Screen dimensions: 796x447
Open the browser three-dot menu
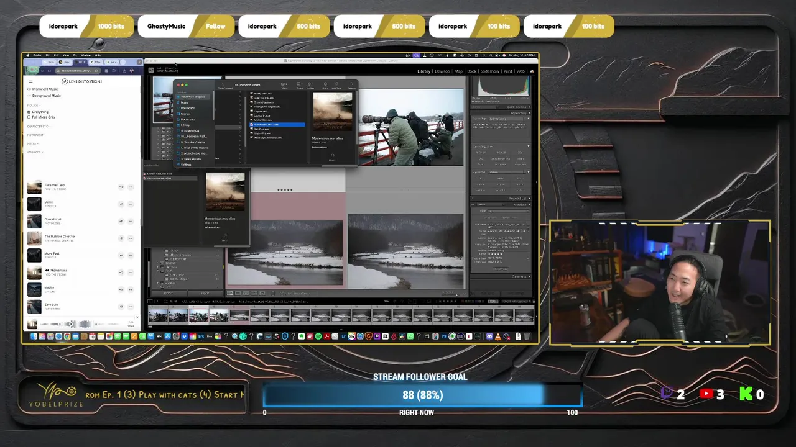coord(139,71)
